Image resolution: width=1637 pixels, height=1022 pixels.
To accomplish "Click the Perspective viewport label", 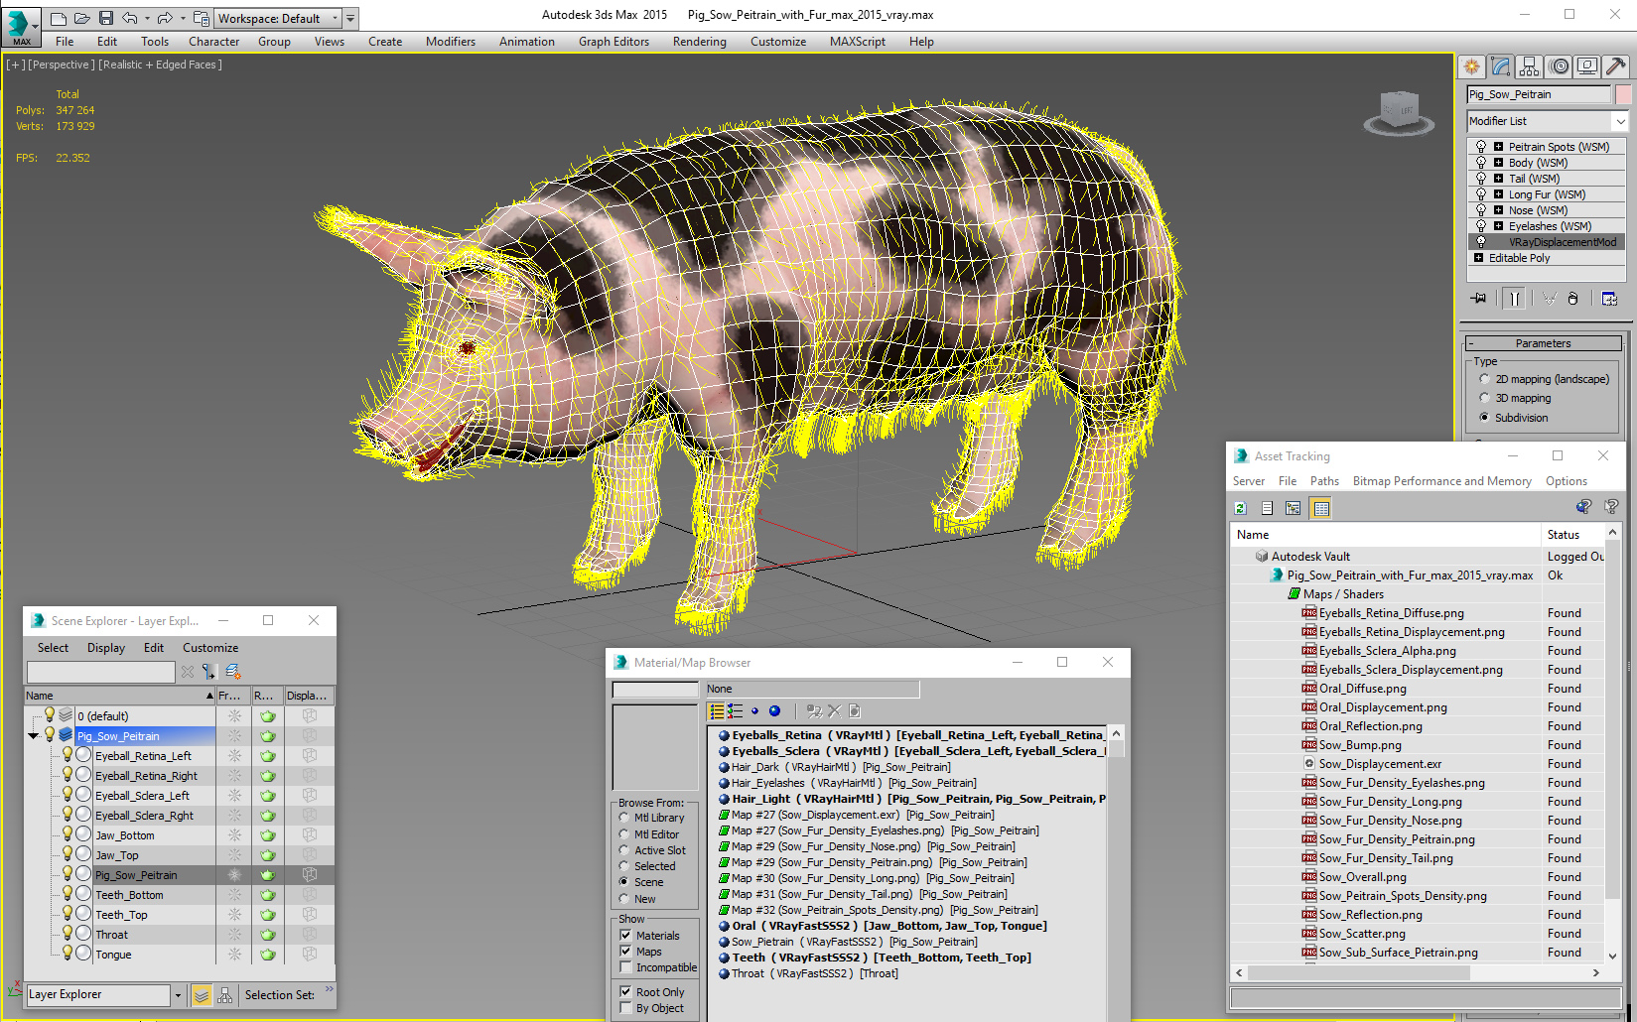I will point(62,64).
